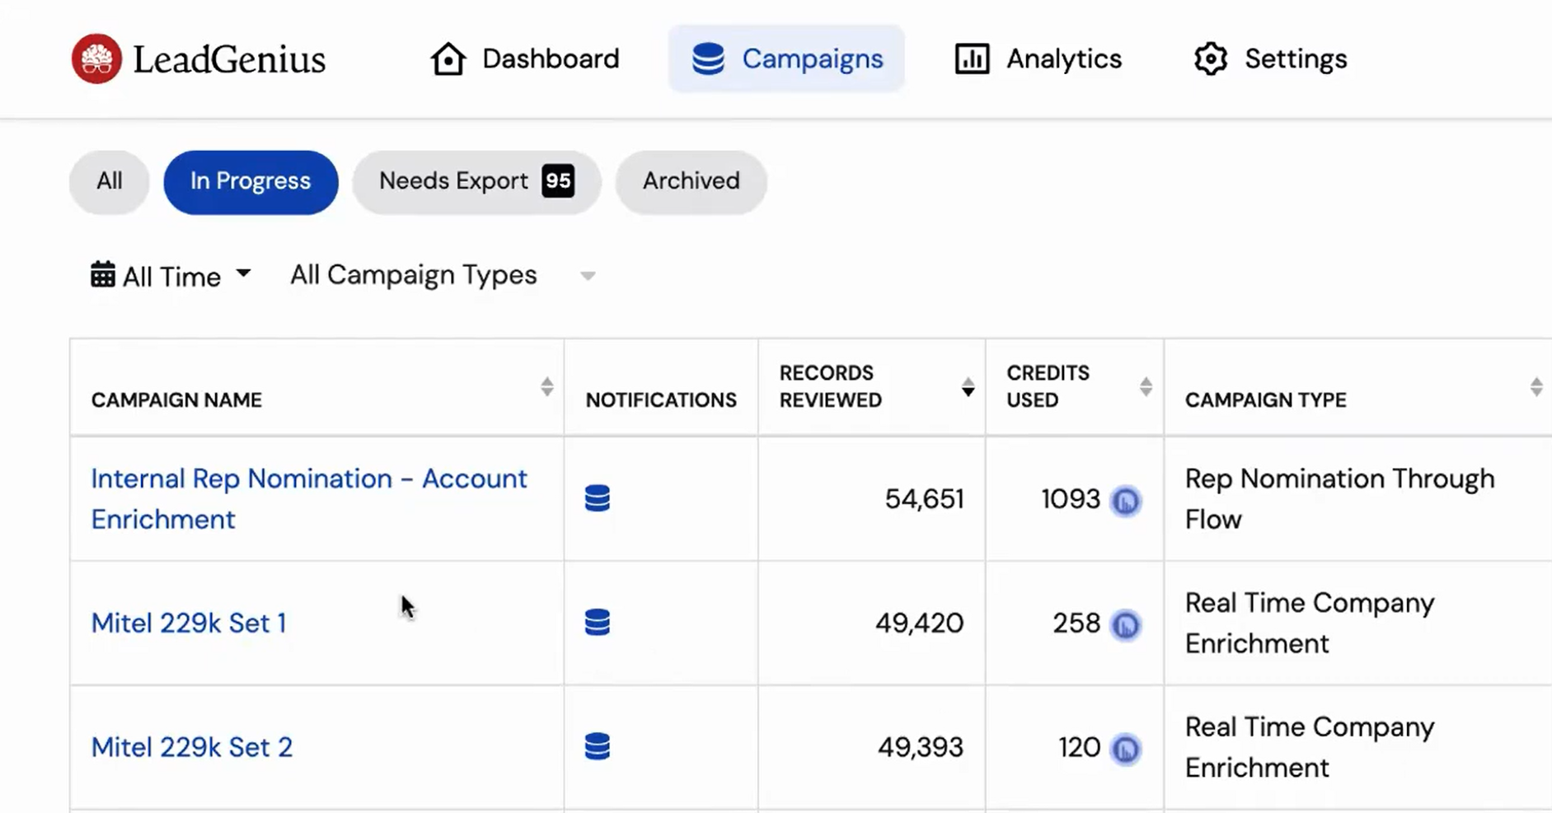Click the Settings gear icon
Screen dimensions: 1552x813
click(x=1210, y=58)
